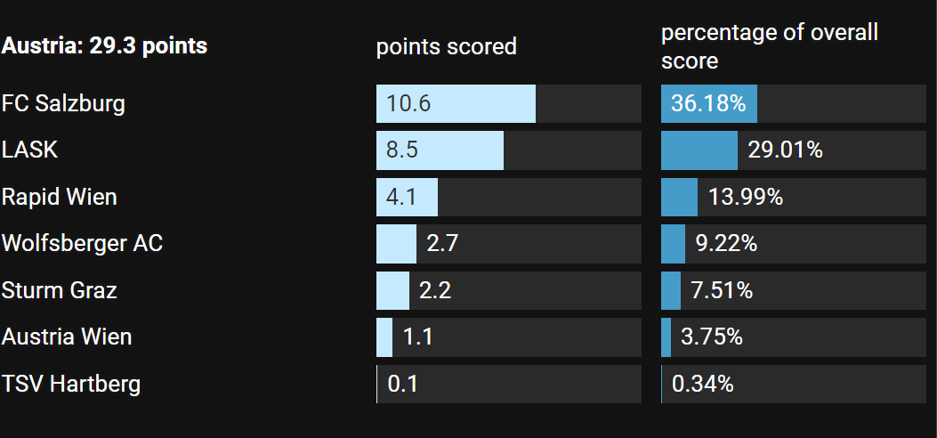The height and width of the screenshot is (438, 937).
Task: Click the Rapid Wien row label
Action: coord(59,197)
